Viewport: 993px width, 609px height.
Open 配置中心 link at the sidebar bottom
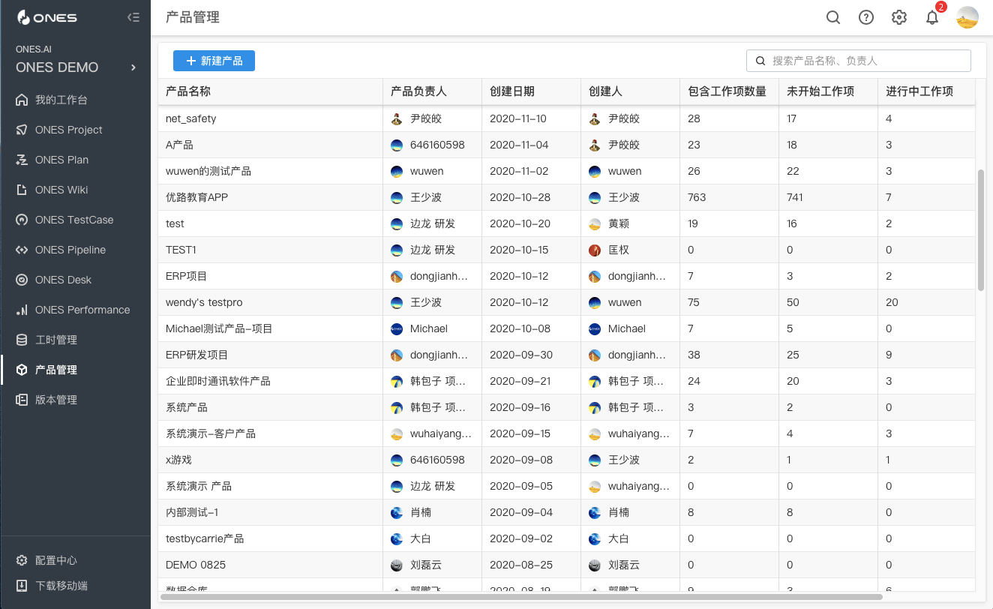click(56, 560)
